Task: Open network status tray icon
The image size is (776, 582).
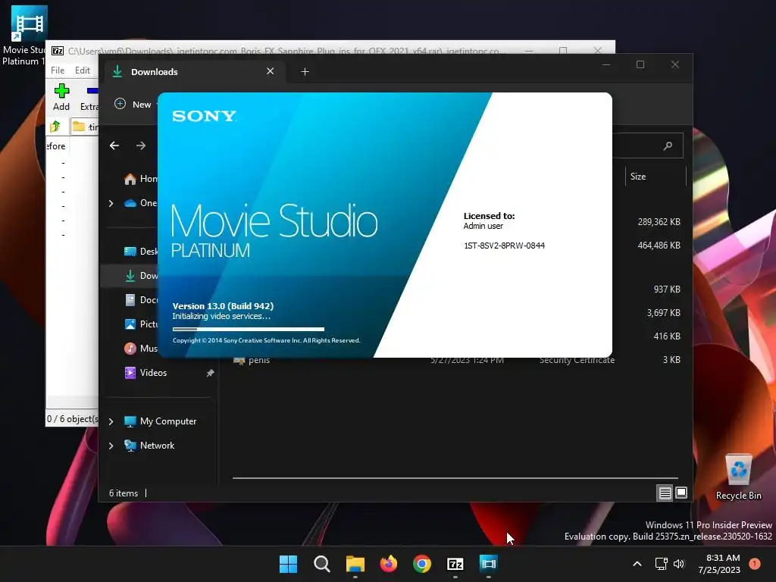Action: 661,564
